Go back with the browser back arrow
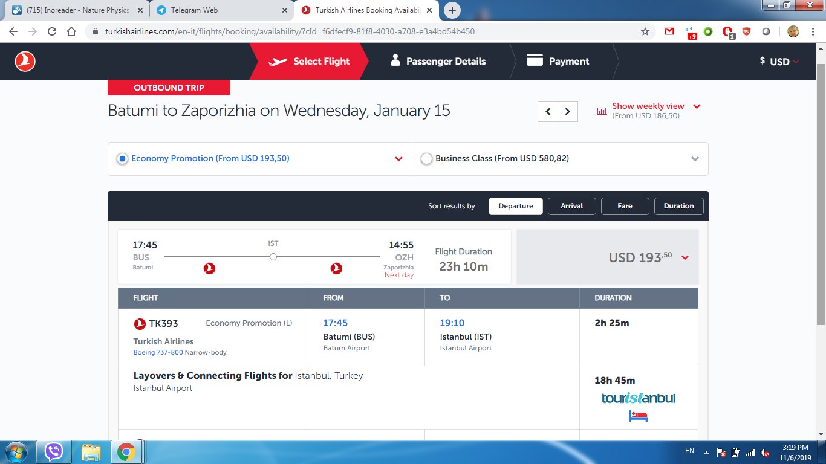This screenshot has height=464, width=826. pyautogui.click(x=13, y=31)
